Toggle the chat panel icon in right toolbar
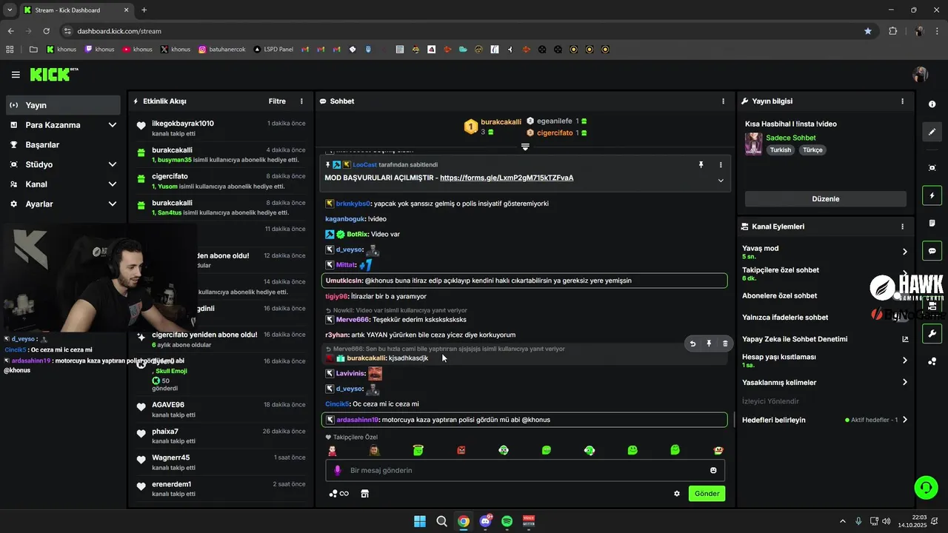This screenshot has width=948, height=533. point(932,251)
